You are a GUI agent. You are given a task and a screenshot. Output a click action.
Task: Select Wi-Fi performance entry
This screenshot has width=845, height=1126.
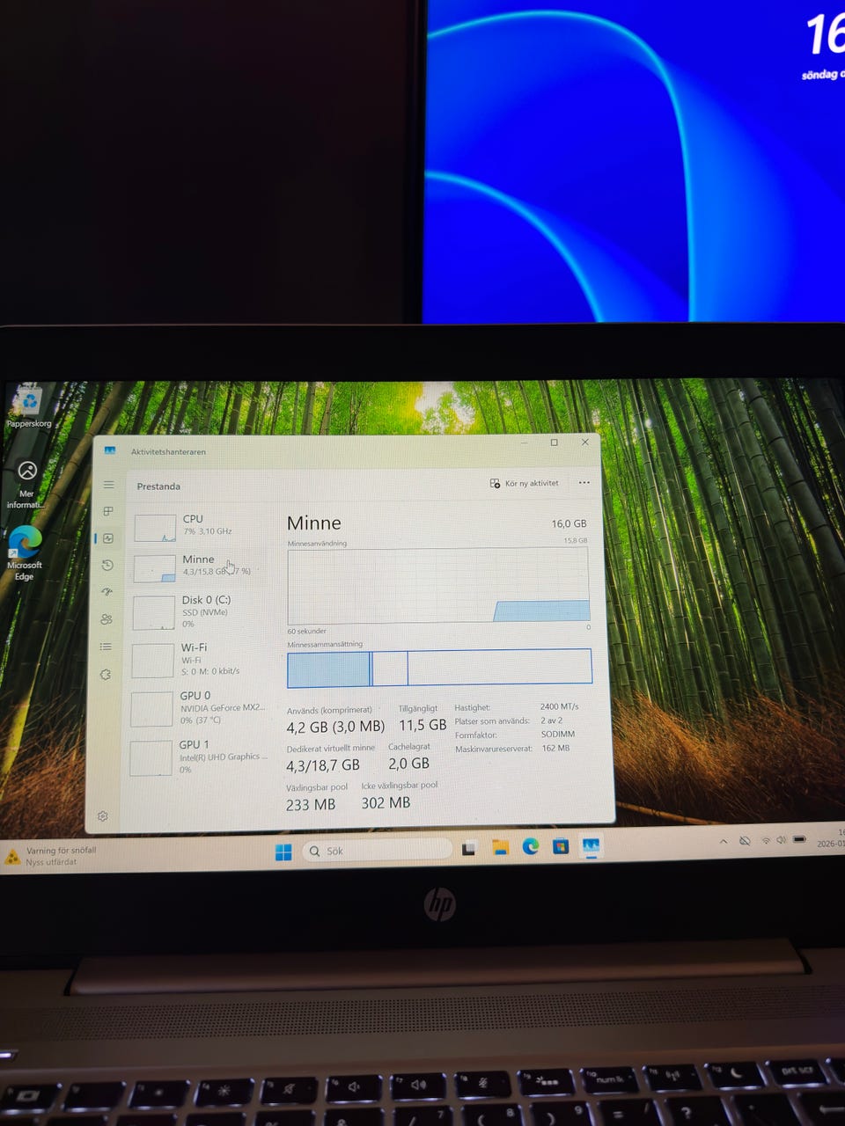pos(199,659)
